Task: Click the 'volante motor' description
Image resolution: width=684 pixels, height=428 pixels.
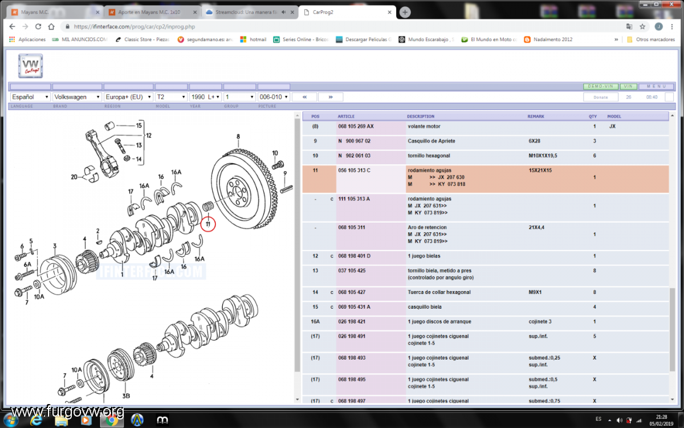Action: pos(424,126)
